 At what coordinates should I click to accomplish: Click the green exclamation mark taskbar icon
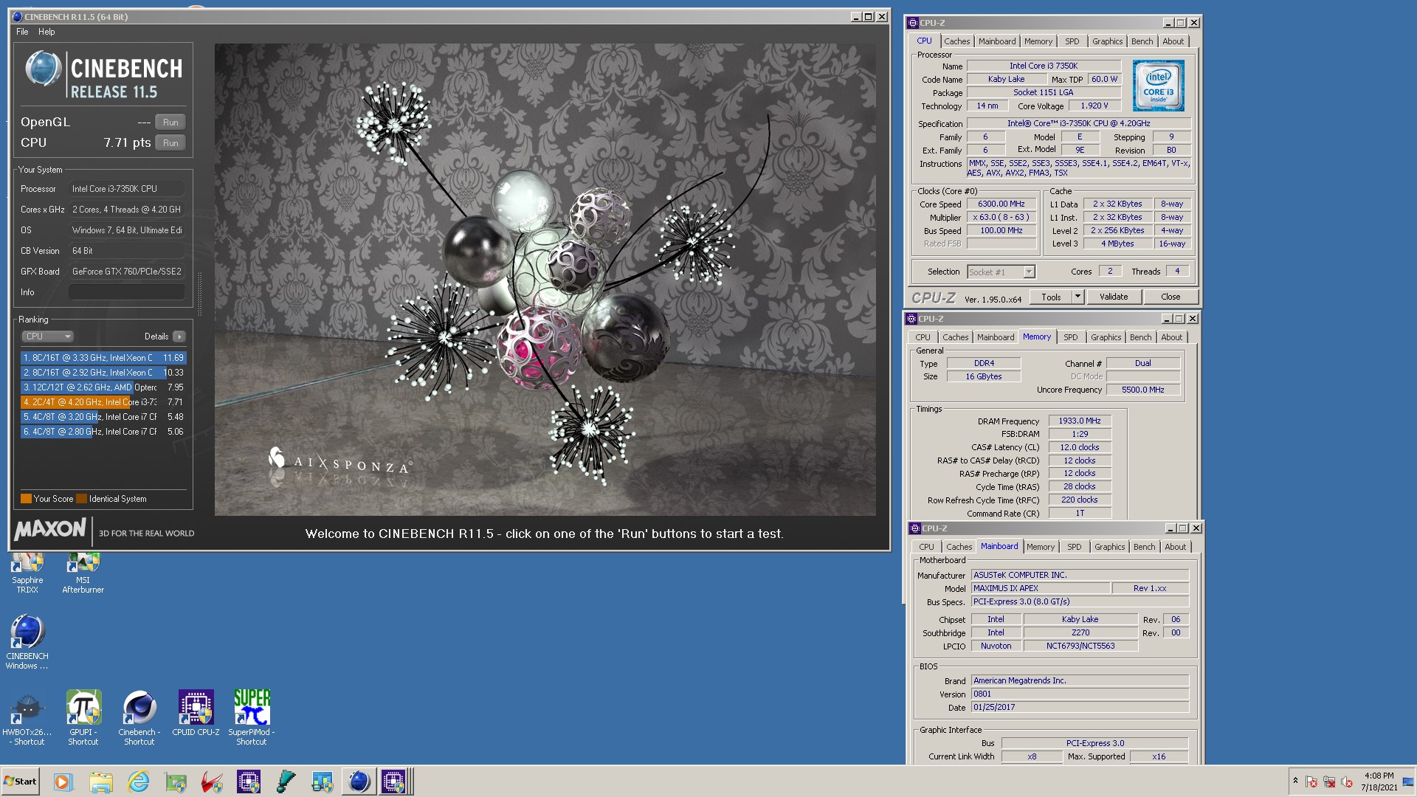pyautogui.click(x=286, y=782)
